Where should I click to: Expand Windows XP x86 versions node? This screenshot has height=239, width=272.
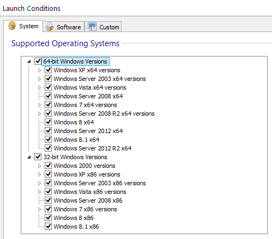(39, 174)
